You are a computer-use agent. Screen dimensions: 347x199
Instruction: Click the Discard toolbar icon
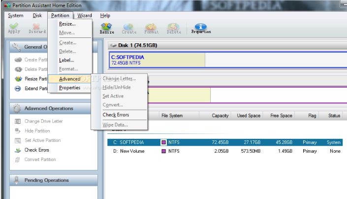[36, 26]
